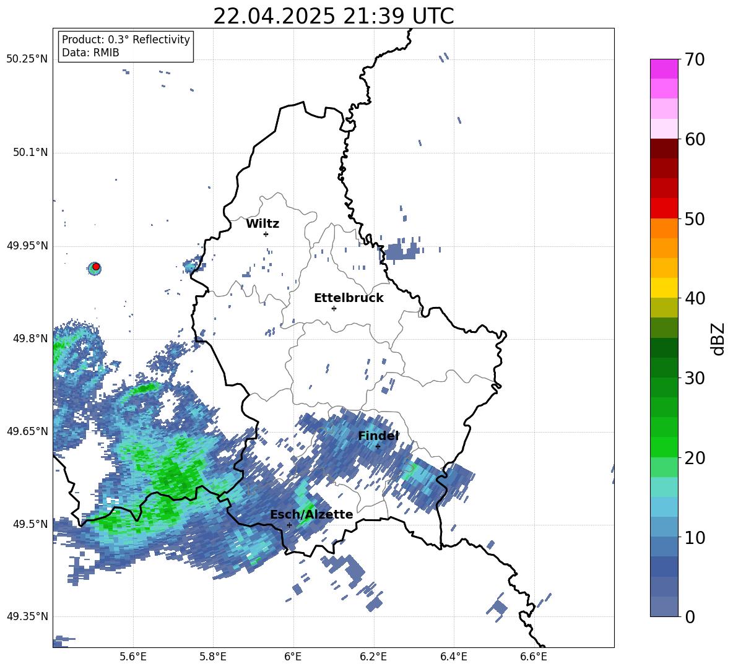This screenshot has width=733, height=669.
Task: Click the olive colorbar segment below 40
Action: pos(664,308)
